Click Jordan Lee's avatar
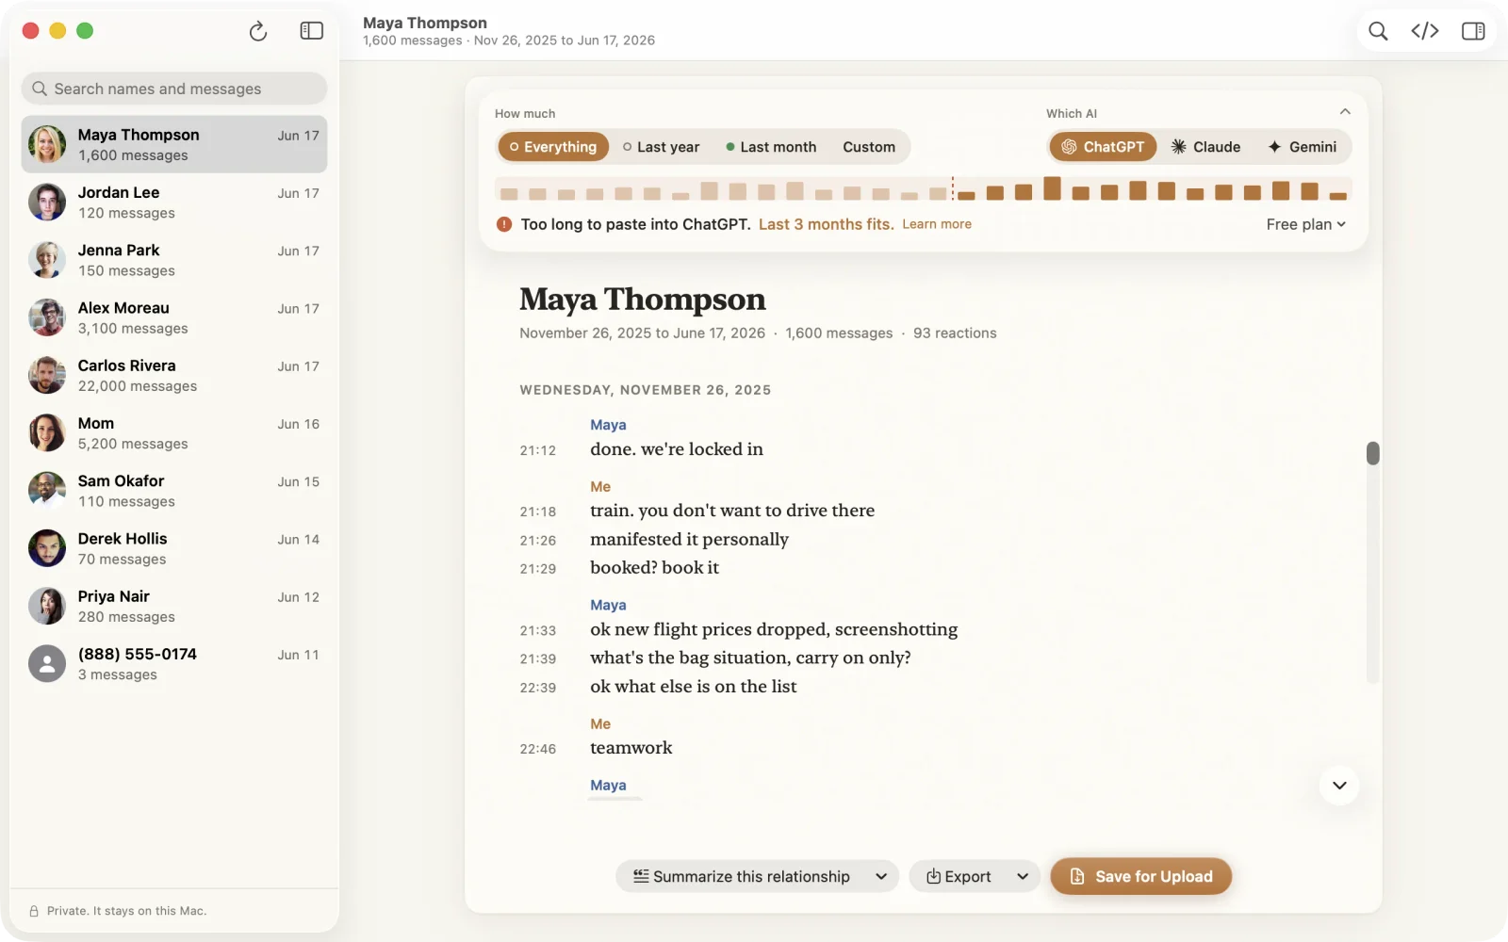The image size is (1508, 942). 47,202
